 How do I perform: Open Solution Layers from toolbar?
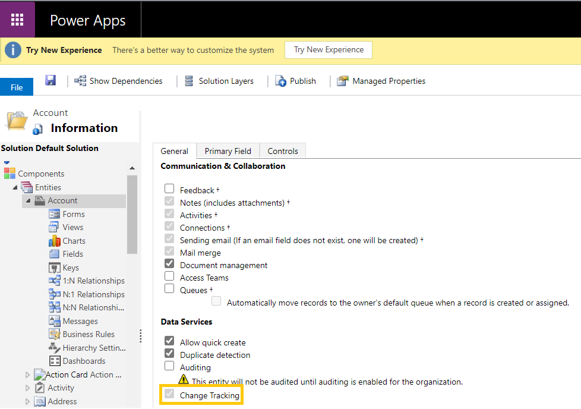(x=219, y=81)
